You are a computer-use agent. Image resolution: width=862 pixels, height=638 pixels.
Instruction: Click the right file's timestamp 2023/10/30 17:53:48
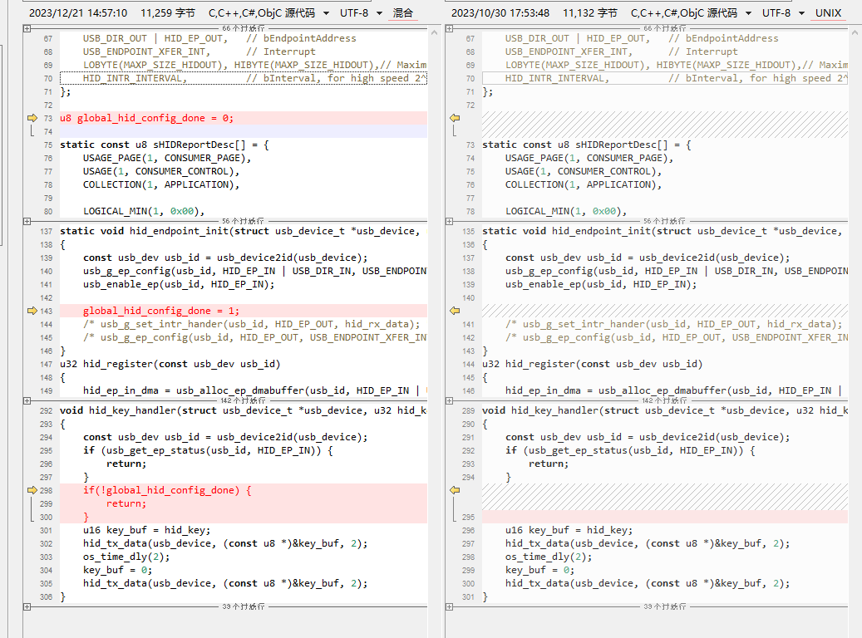click(x=500, y=12)
